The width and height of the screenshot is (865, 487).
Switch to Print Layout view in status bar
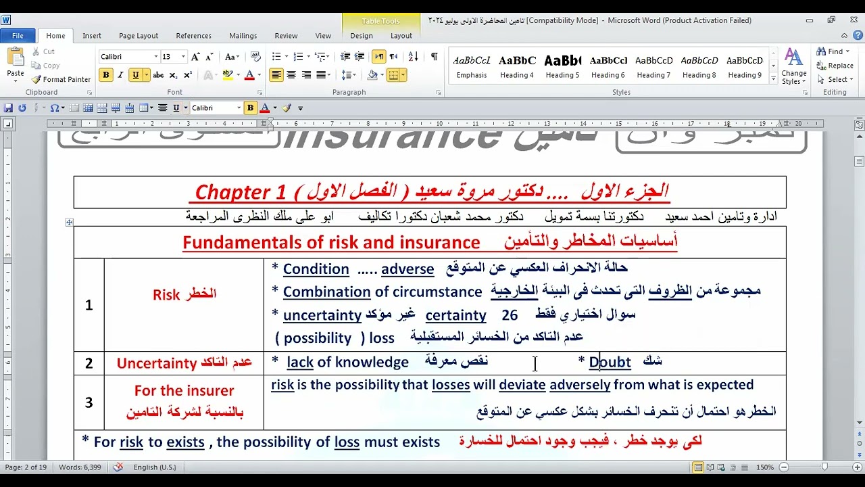point(699,467)
